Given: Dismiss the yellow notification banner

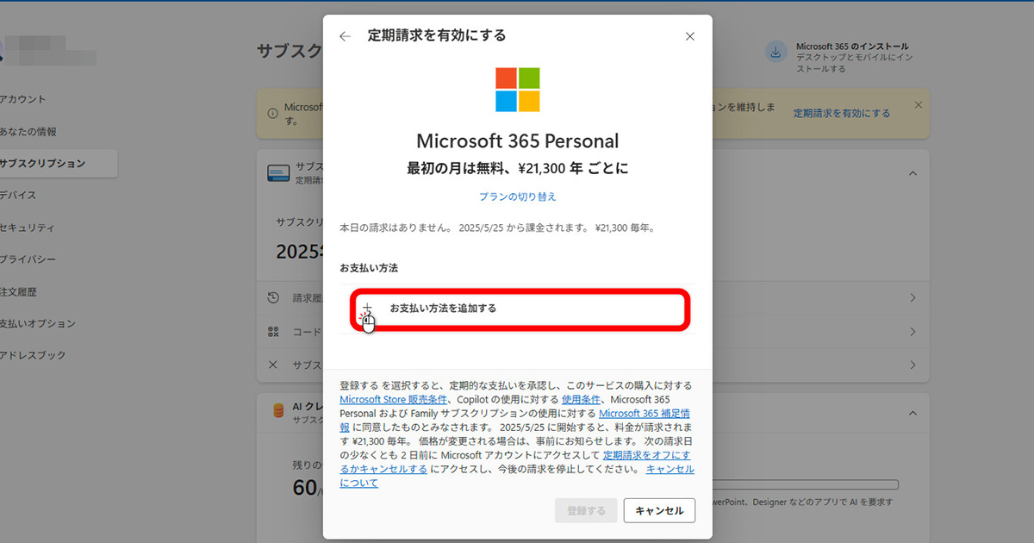Looking at the screenshot, I should [x=918, y=104].
